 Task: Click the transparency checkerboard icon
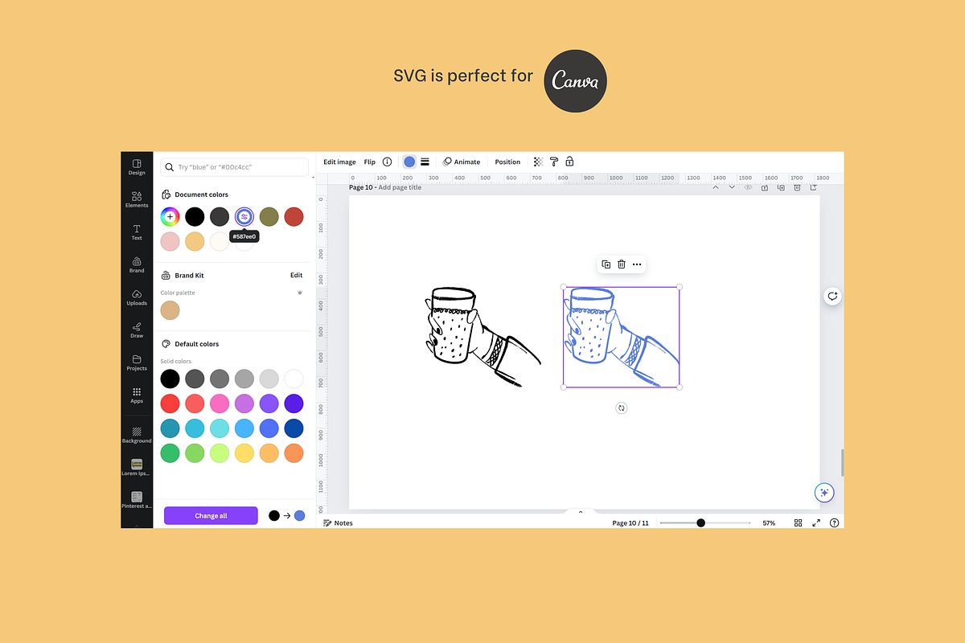[538, 162]
